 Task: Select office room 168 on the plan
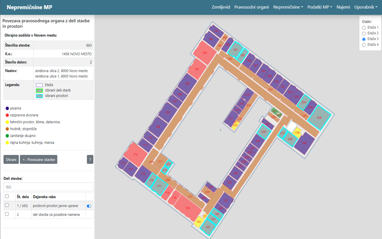pos(167,112)
